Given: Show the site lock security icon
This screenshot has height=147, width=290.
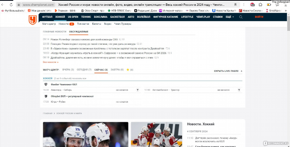Looking at the screenshot, I should (x=19, y=5).
